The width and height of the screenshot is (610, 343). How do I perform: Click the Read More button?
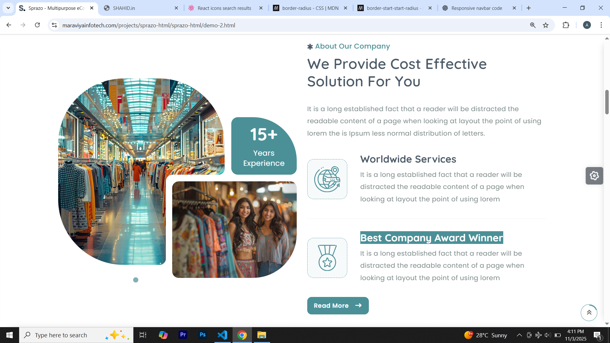pyautogui.click(x=338, y=306)
